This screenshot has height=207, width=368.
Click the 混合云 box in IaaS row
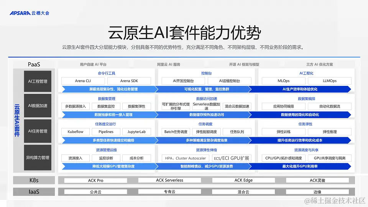pyautogui.click(x=243, y=192)
